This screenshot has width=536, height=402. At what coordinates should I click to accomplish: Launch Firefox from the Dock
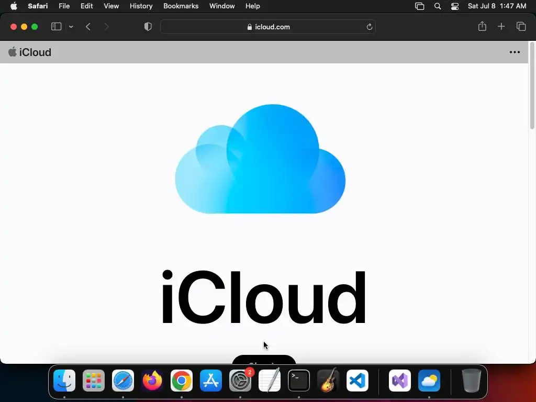pos(152,381)
